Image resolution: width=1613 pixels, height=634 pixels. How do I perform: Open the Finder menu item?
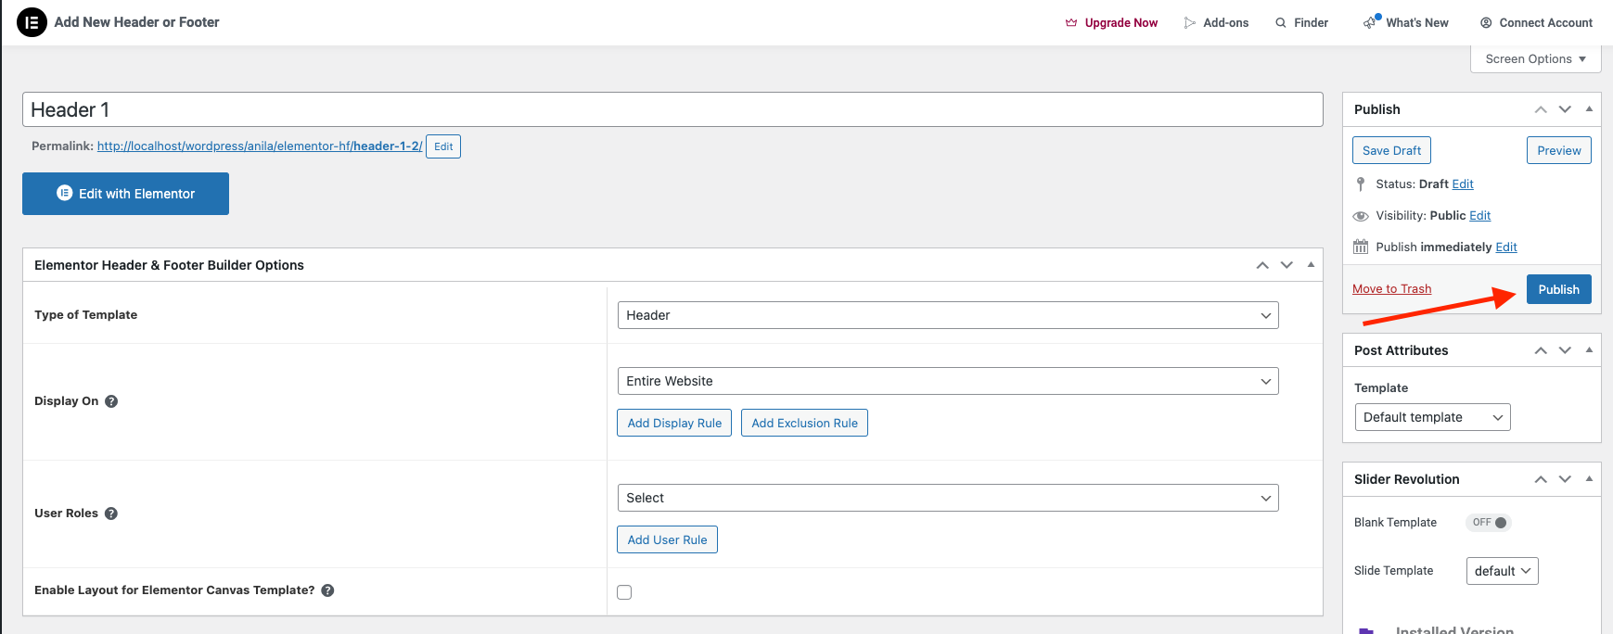pyautogui.click(x=1301, y=22)
